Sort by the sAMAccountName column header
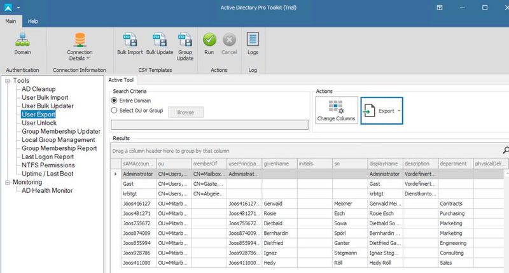The width and height of the screenshot is (509, 273). coord(139,164)
